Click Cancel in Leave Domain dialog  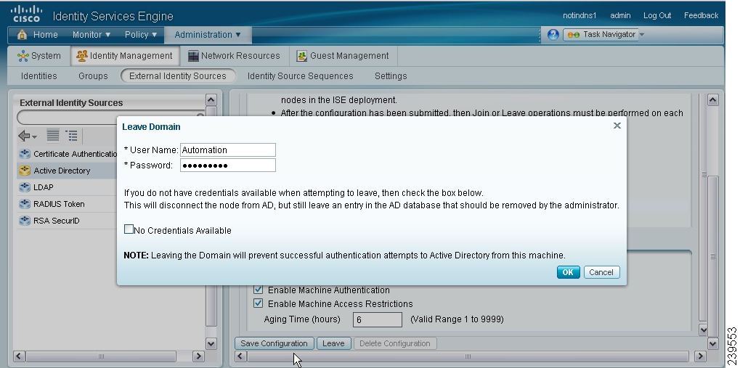click(x=601, y=272)
